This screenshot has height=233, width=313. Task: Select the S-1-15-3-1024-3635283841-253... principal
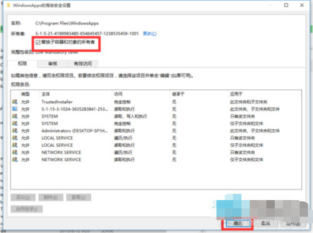pos(75,109)
